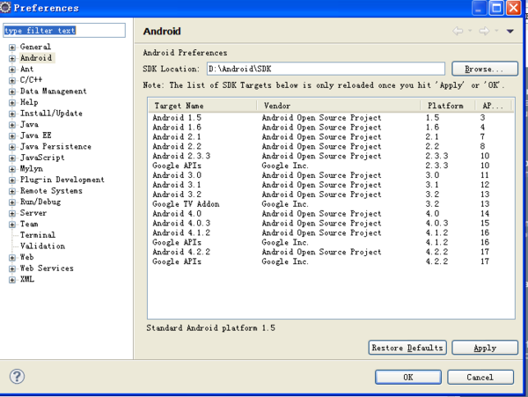Image resolution: width=528 pixels, height=397 pixels.
Task: Select the Android 3.0 target row
Action: (331, 175)
